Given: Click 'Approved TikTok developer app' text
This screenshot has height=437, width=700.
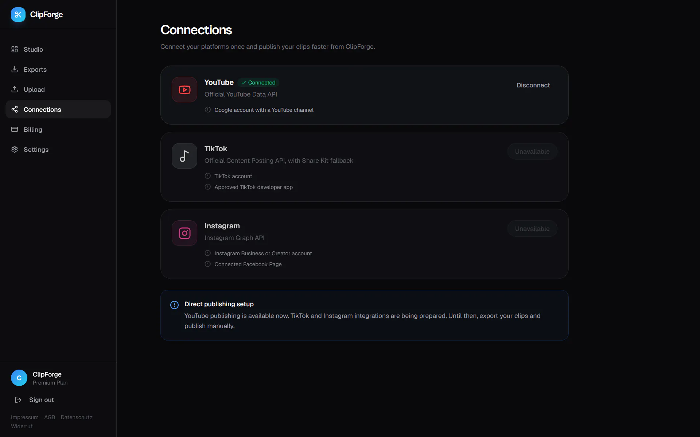Looking at the screenshot, I should click(254, 187).
